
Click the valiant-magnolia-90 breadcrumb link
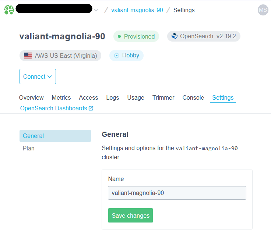tap(137, 10)
